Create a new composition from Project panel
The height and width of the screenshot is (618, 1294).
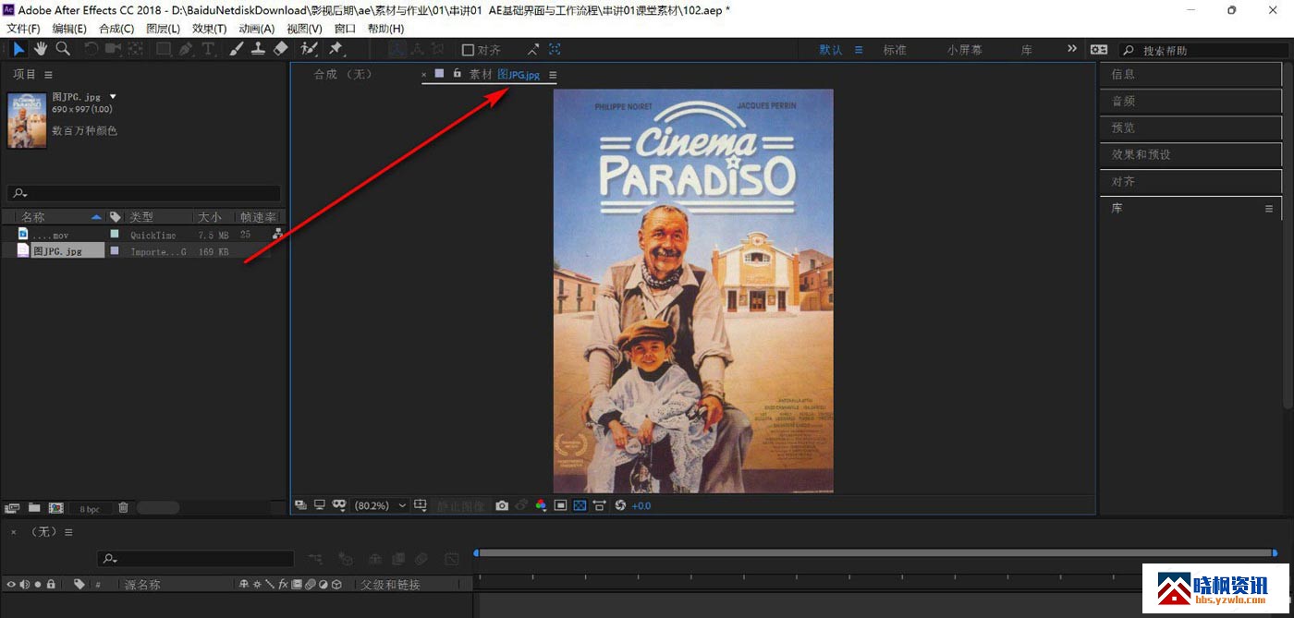tap(55, 507)
